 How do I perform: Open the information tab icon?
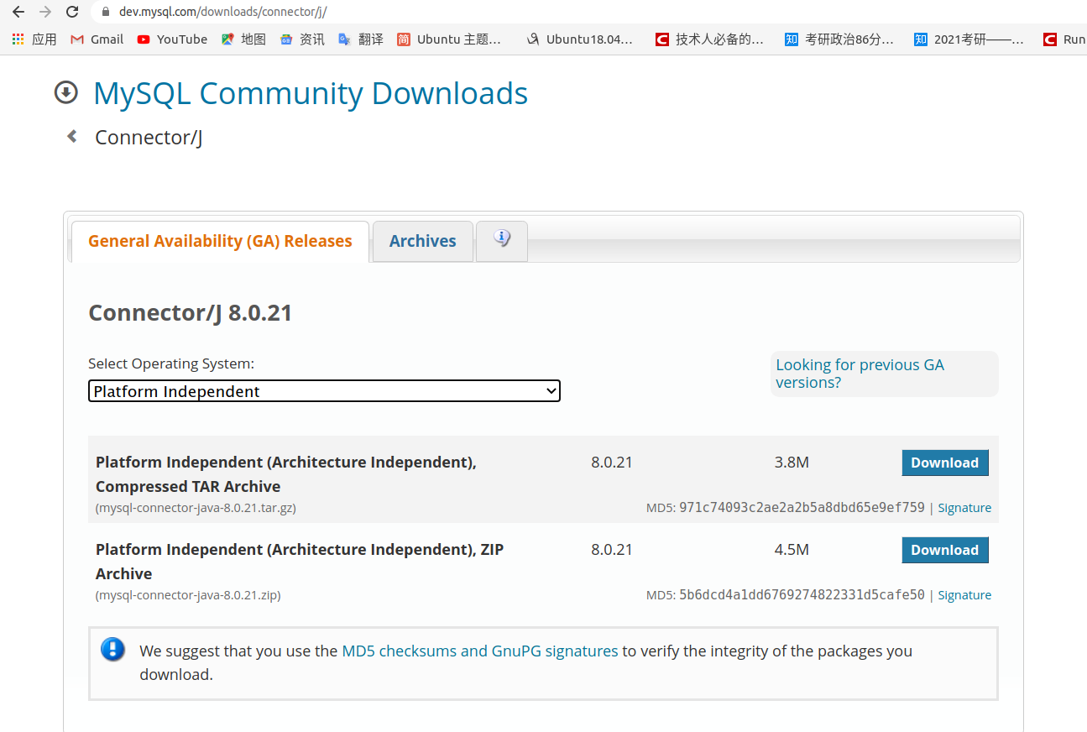pos(502,240)
